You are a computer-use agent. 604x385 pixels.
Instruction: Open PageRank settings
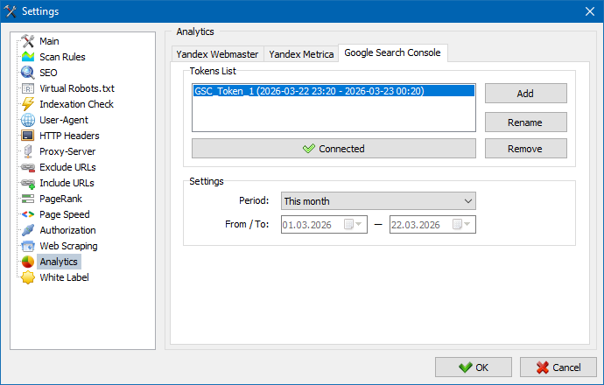(x=61, y=199)
